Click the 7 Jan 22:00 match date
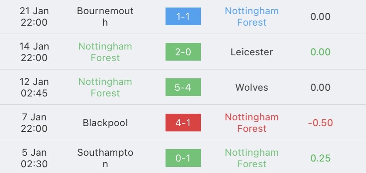This screenshot has width=366, height=173. 34,123
